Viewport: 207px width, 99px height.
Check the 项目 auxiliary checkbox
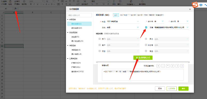click(x=100, y=51)
